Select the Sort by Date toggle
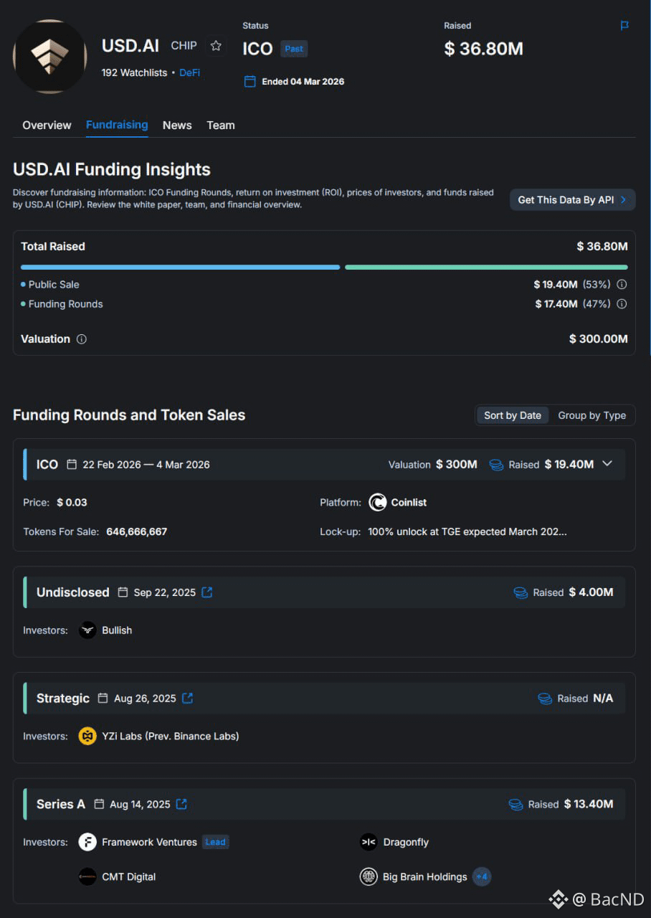This screenshot has width=651, height=918. 513,415
